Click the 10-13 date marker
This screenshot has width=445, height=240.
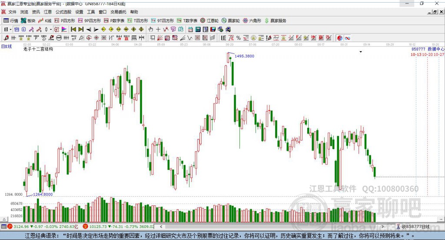tap(416, 54)
